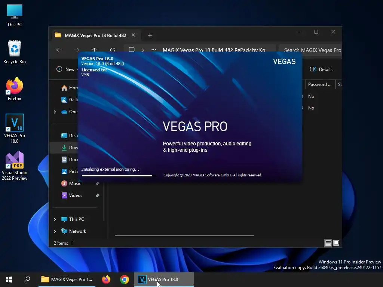Open Music in the sidebar
Image resolution: width=383 pixels, height=287 pixels.
[x=71, y=183]
